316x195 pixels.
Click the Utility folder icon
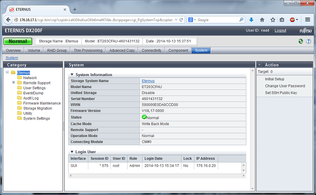(x=19, y=113)
